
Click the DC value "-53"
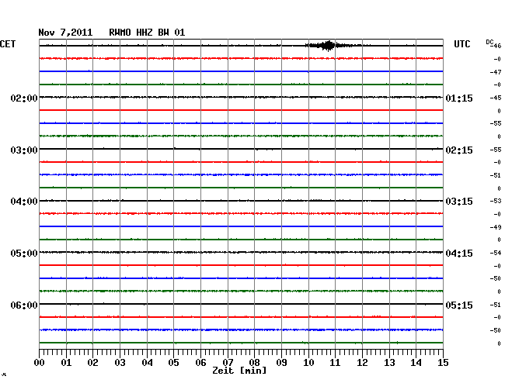point(496,201)
